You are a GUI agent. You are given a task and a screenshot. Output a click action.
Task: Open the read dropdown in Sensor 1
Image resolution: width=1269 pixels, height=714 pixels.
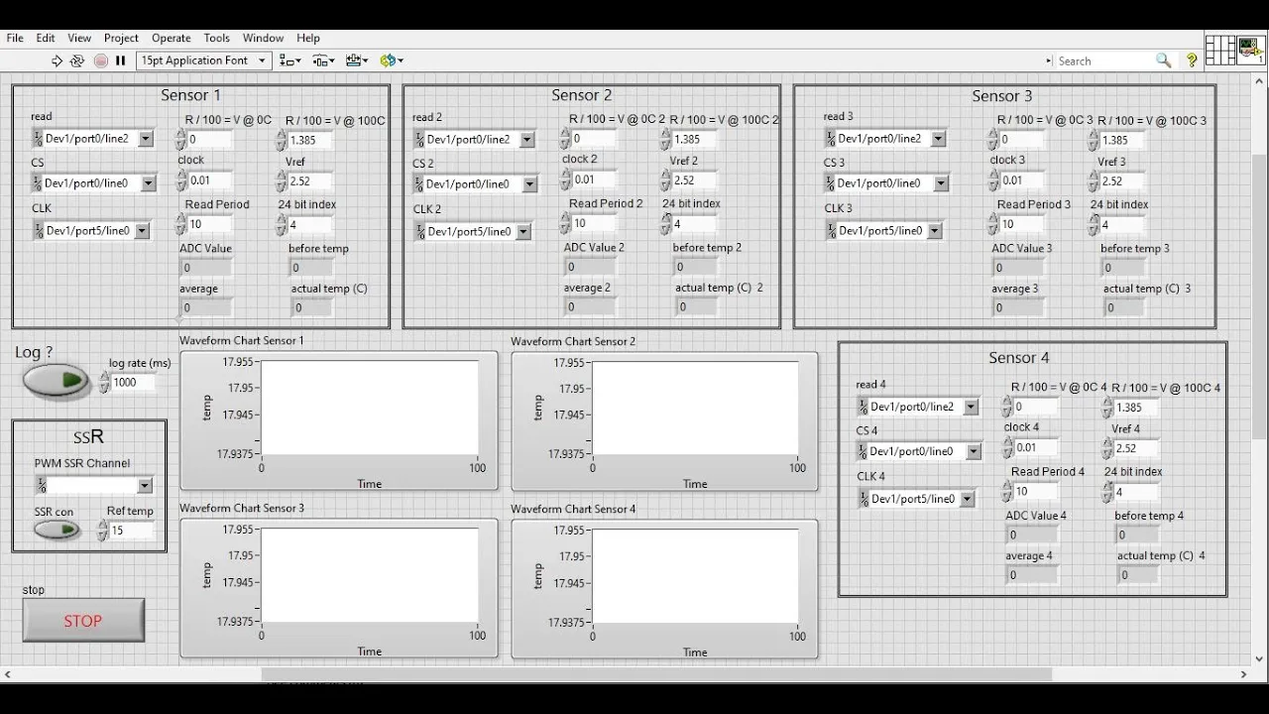(x=146, y=139)
